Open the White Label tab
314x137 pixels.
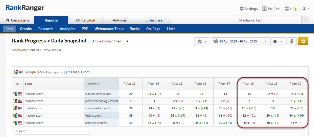(86, 20)
